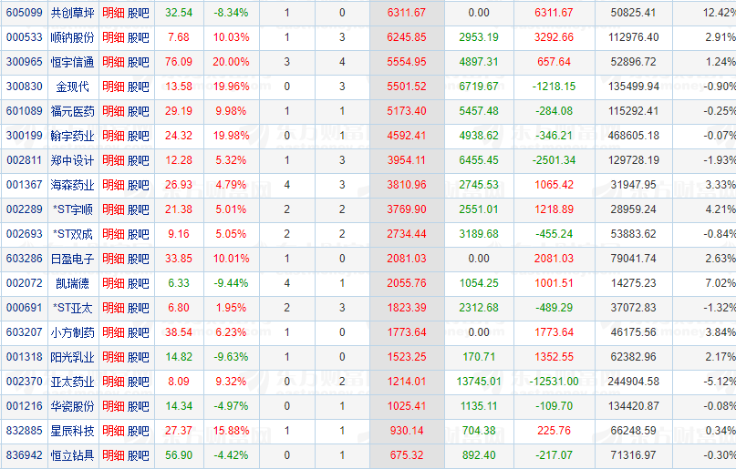Open the *ST亚太 stock name link
Screen dimensions: 736x469
[x=72, y=308]
